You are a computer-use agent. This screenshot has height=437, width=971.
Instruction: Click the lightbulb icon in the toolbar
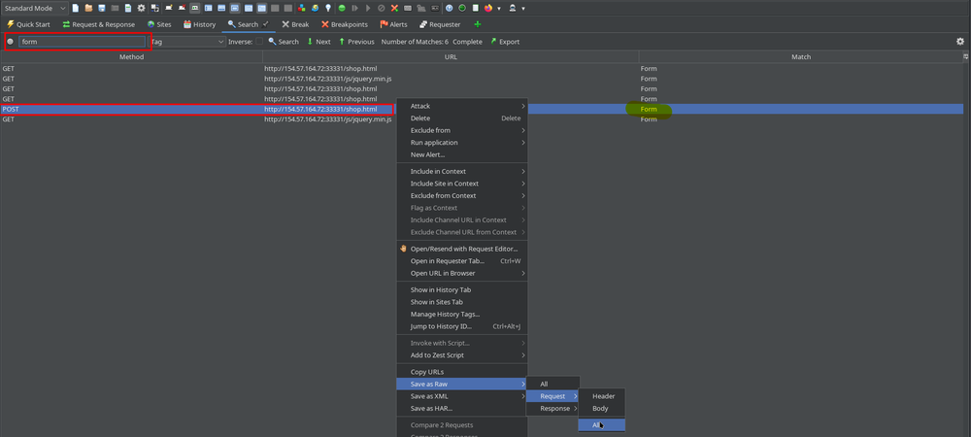click(328, 8)
